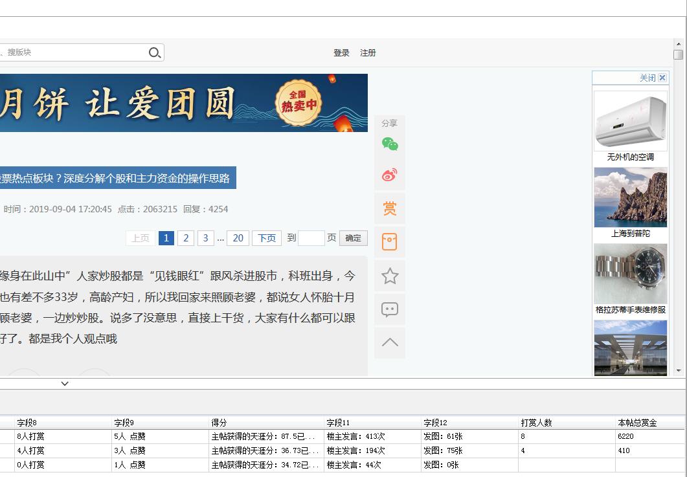Open the air conditioner ad thumbnail
The image size is (687, 477).
click(630, 119)
